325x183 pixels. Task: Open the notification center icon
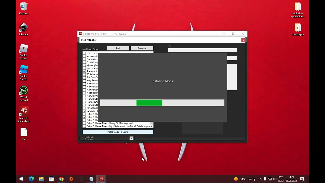[x=302, y=179]
